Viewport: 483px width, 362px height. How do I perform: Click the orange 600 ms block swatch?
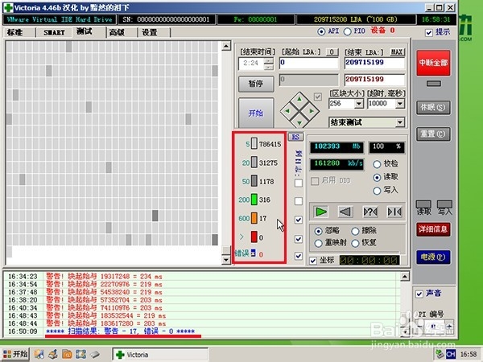coord(254,218)
